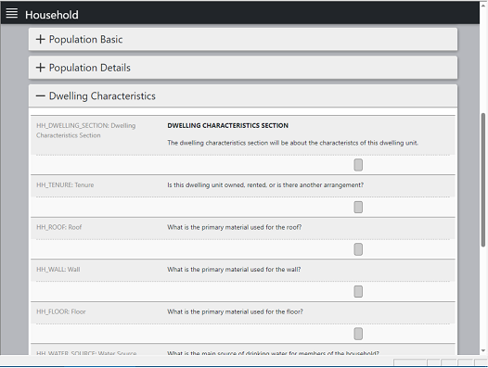Click the HH_TENURE: Tenure label
488x368 pixels.
pos(65,185)
